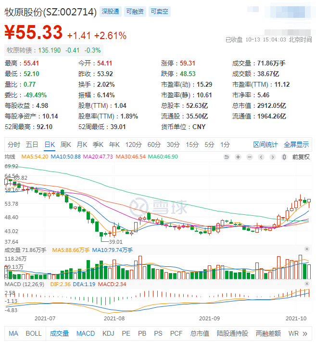The height and width of the screenshot is (342, 316).
Task: Close the MACD sub-chart panel
Action: coord(307,284)
